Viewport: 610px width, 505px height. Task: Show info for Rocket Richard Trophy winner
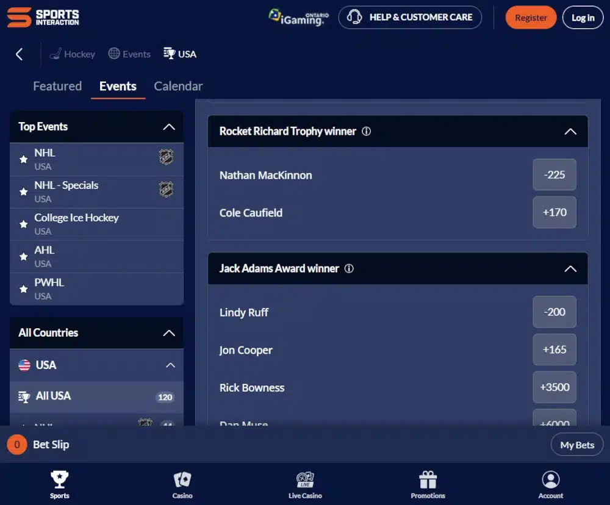tap(366, 132)
